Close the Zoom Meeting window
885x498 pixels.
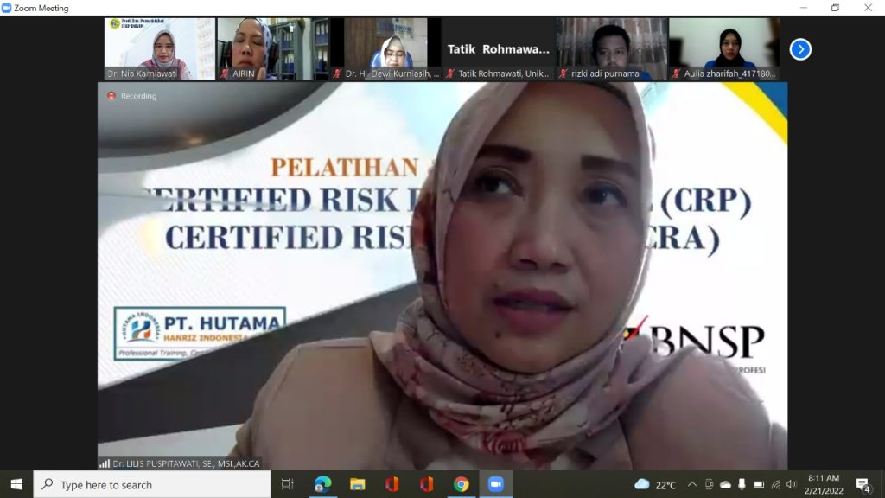[x=868, y=8]
